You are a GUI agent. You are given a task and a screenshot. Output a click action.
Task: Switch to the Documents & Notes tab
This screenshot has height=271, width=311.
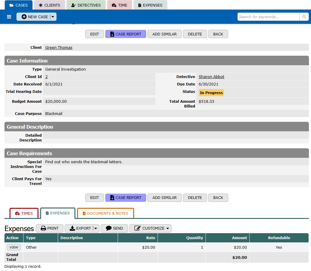click(x=105, y=213)
